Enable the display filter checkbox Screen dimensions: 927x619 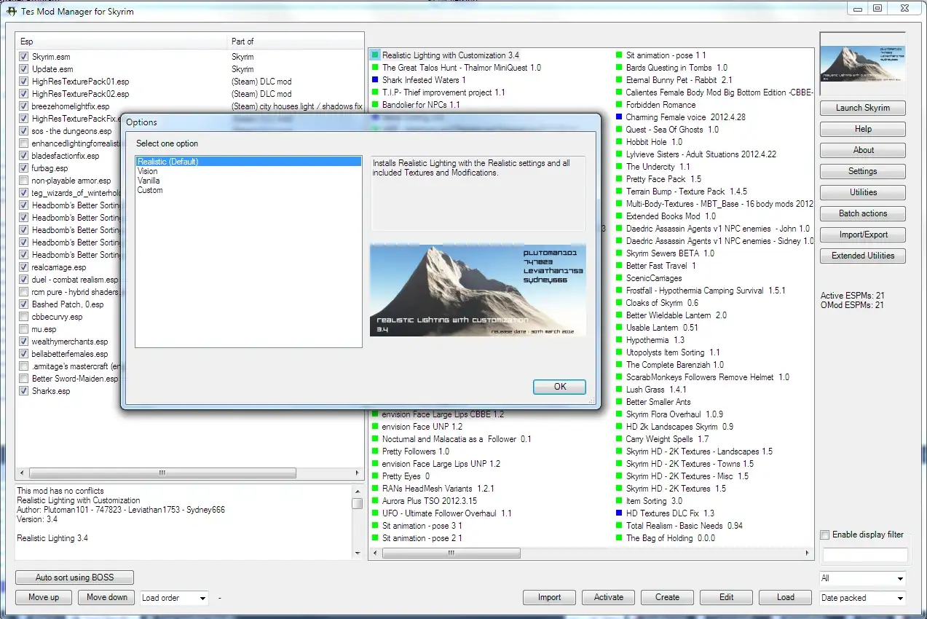pos(824,534)
